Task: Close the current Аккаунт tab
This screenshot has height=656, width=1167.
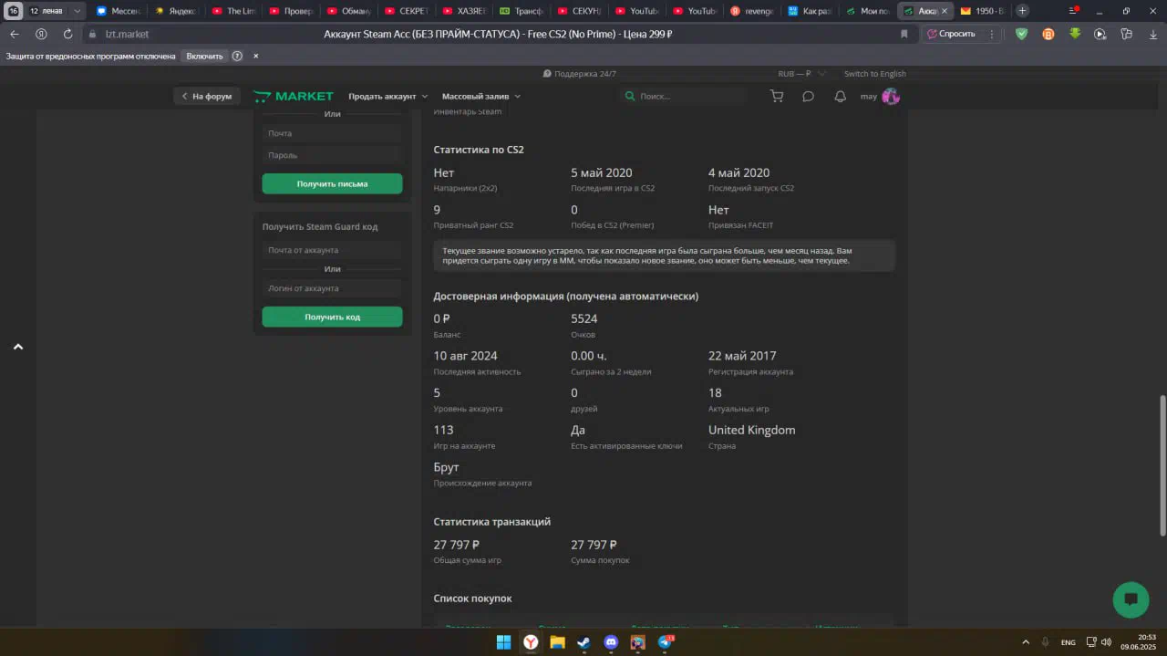Action: click(x=945, y=11)
